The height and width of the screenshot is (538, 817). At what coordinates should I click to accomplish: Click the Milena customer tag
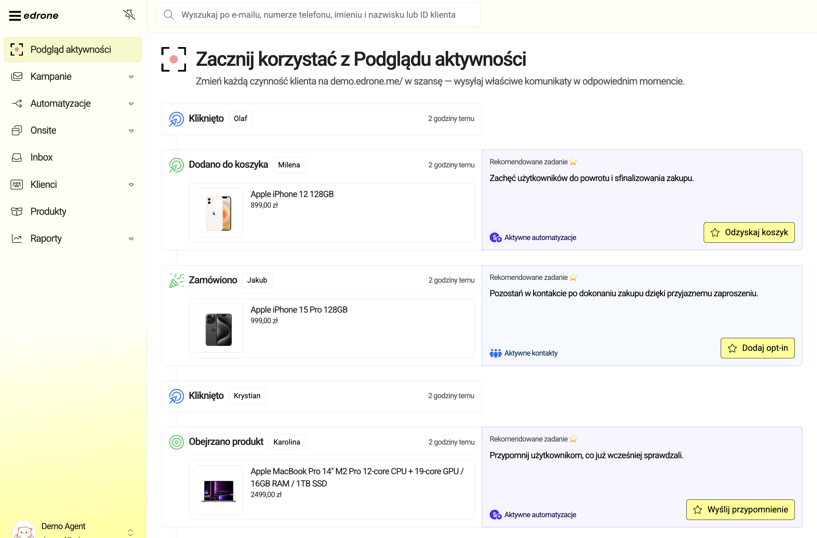[x=289, y=165]
